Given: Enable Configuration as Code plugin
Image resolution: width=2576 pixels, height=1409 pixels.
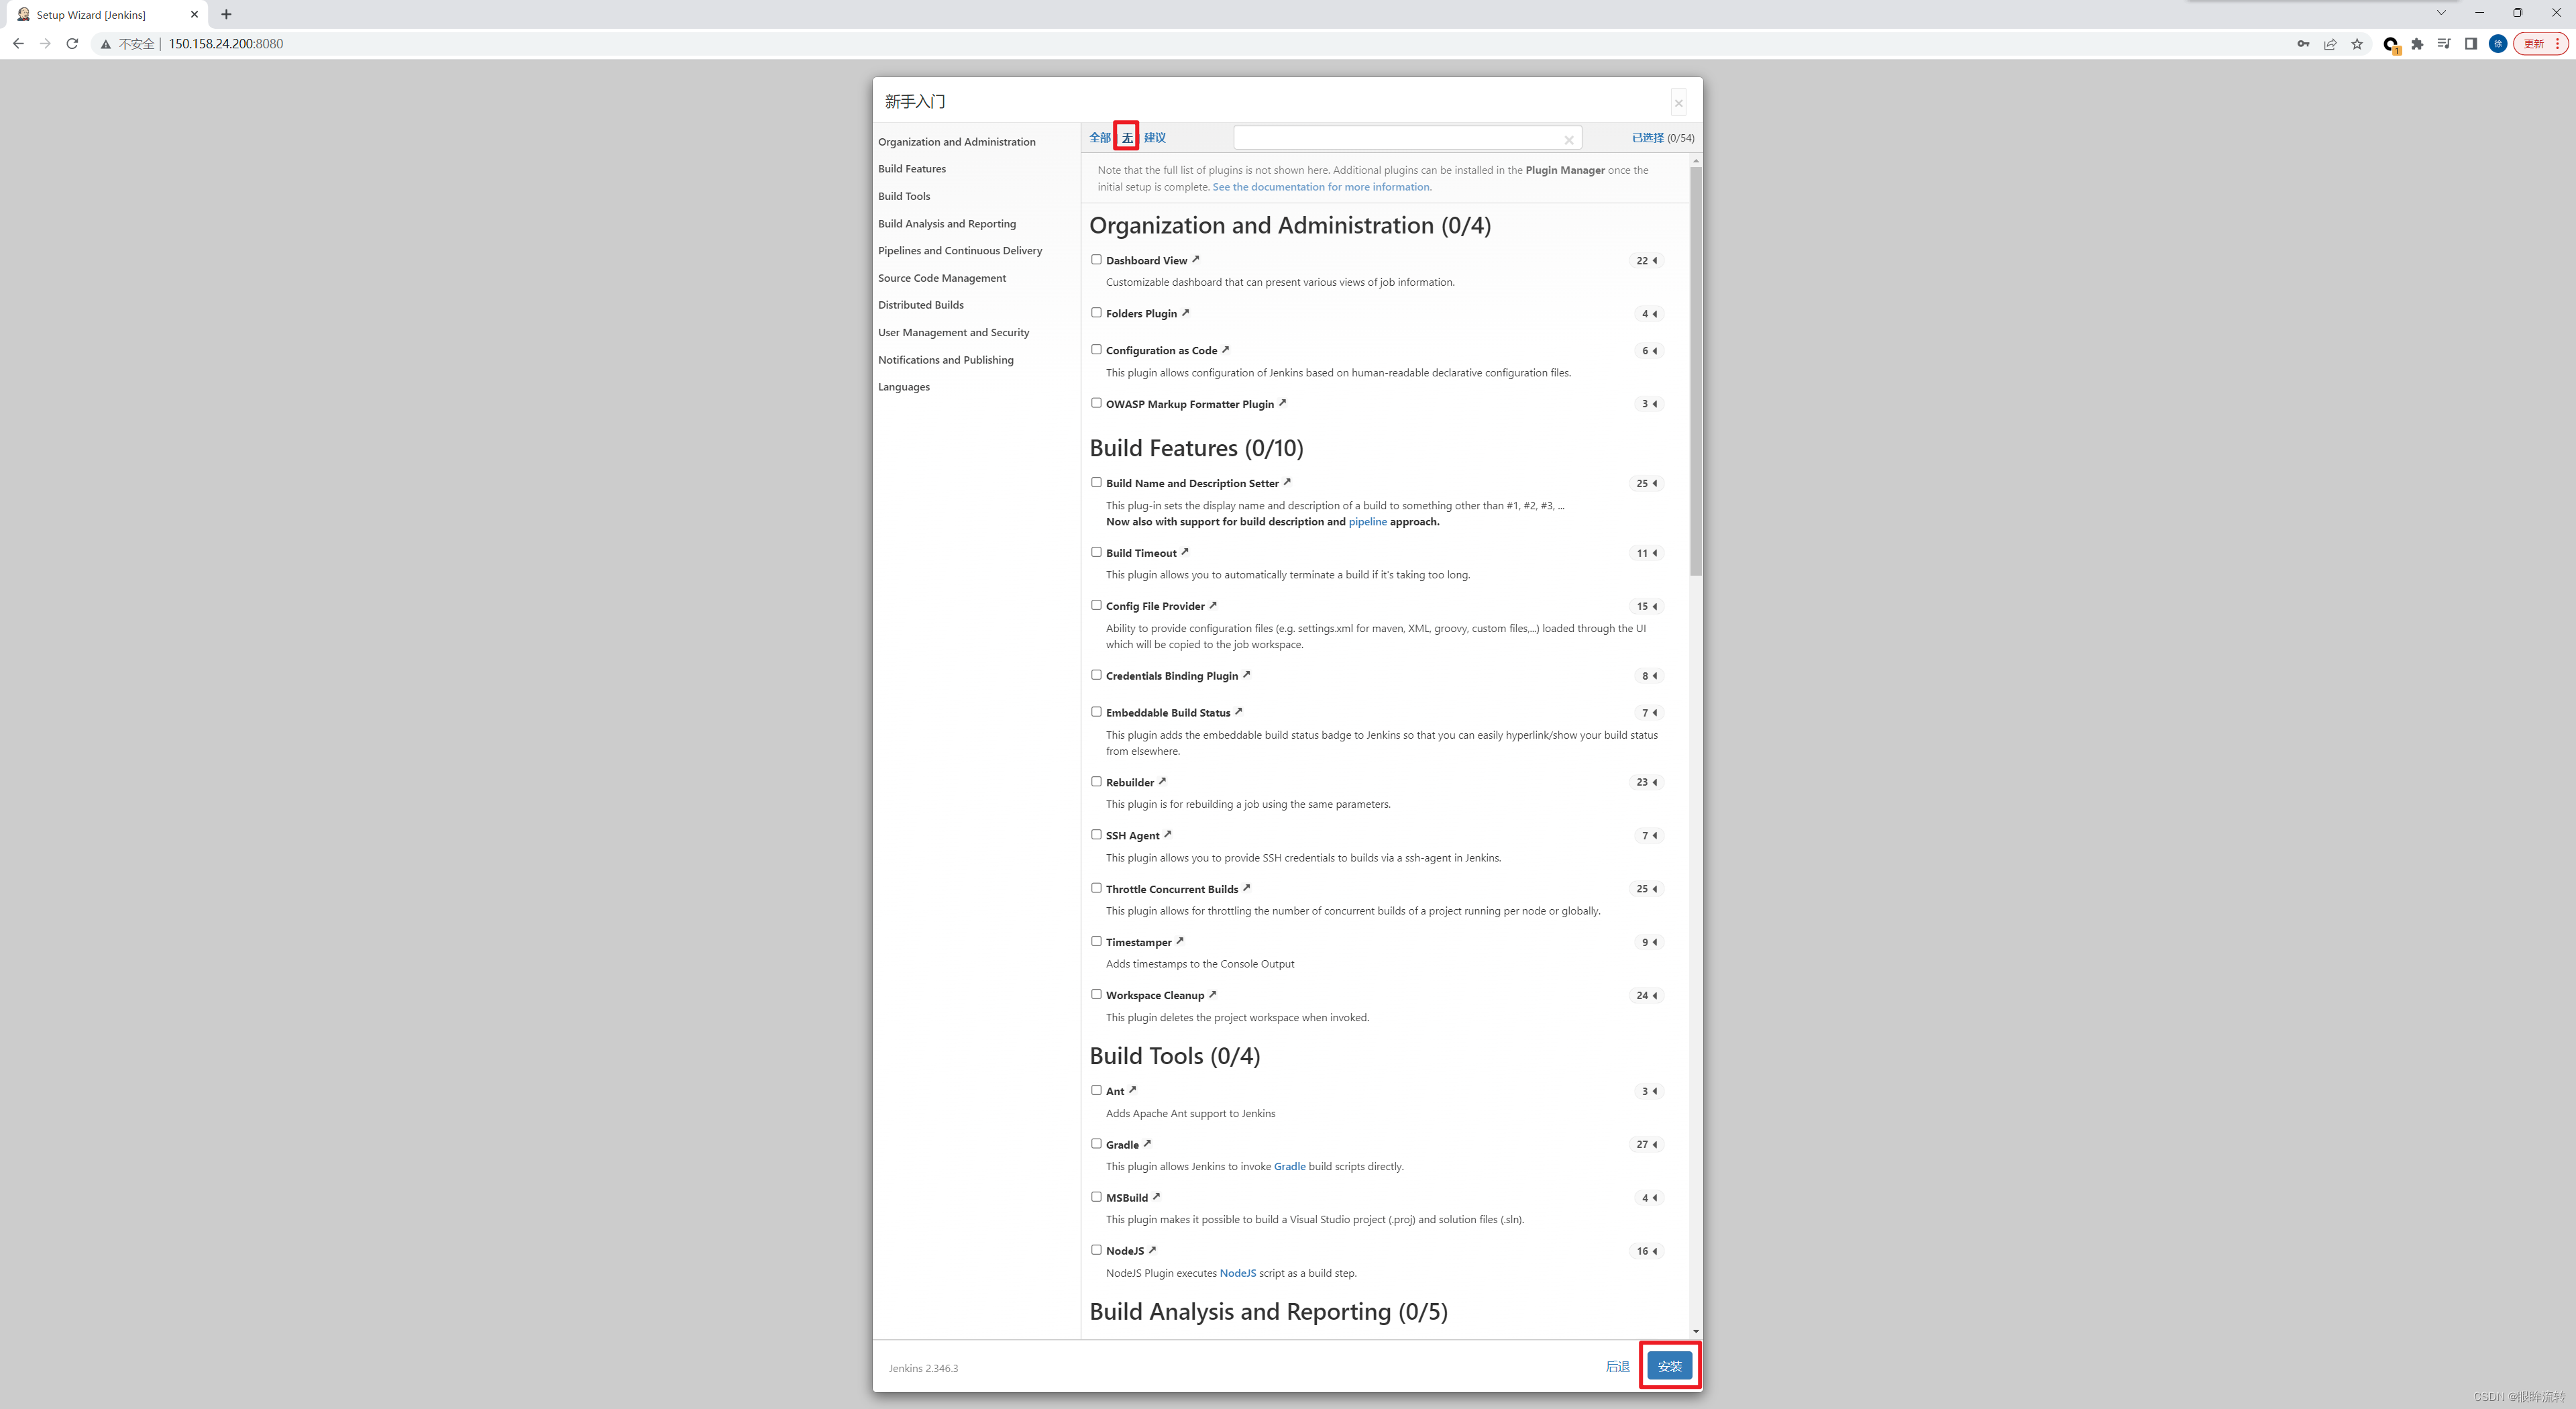Looking at the screenshot, I should point(1096,349).
